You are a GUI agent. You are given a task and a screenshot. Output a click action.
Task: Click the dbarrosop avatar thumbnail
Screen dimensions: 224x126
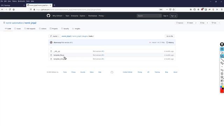pos(51,42)
